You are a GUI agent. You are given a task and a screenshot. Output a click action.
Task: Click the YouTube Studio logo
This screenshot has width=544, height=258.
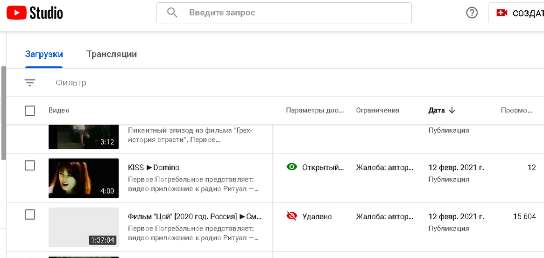[35, 13]
